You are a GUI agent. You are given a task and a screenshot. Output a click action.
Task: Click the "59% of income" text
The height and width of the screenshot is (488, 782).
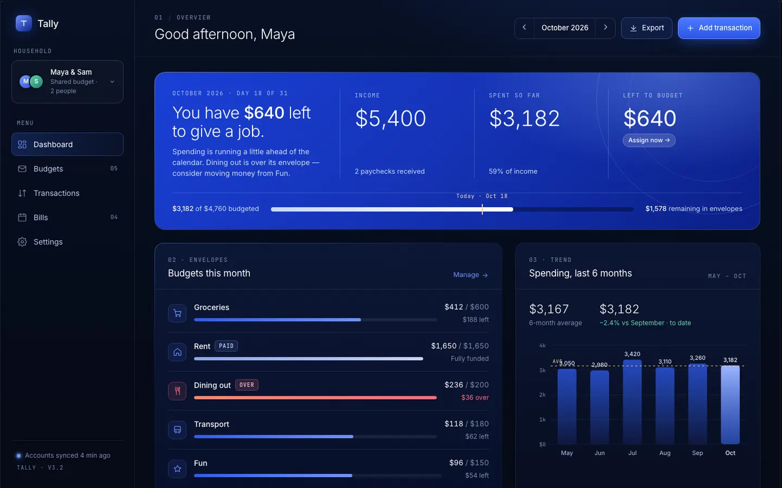point(513,171)
